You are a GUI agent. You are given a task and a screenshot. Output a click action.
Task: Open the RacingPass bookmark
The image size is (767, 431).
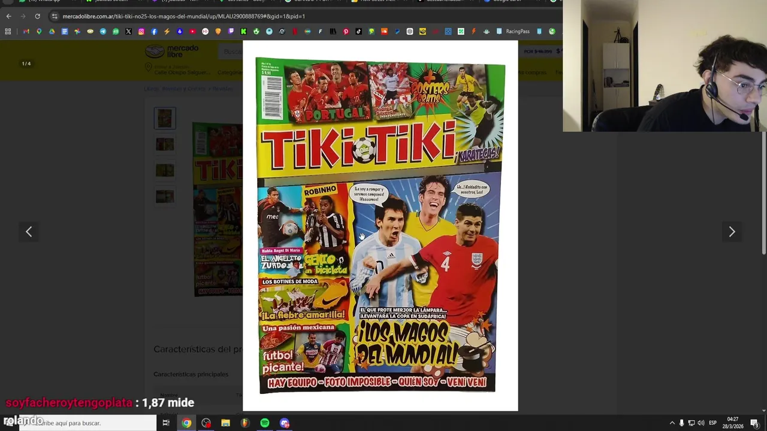[513, 31]
